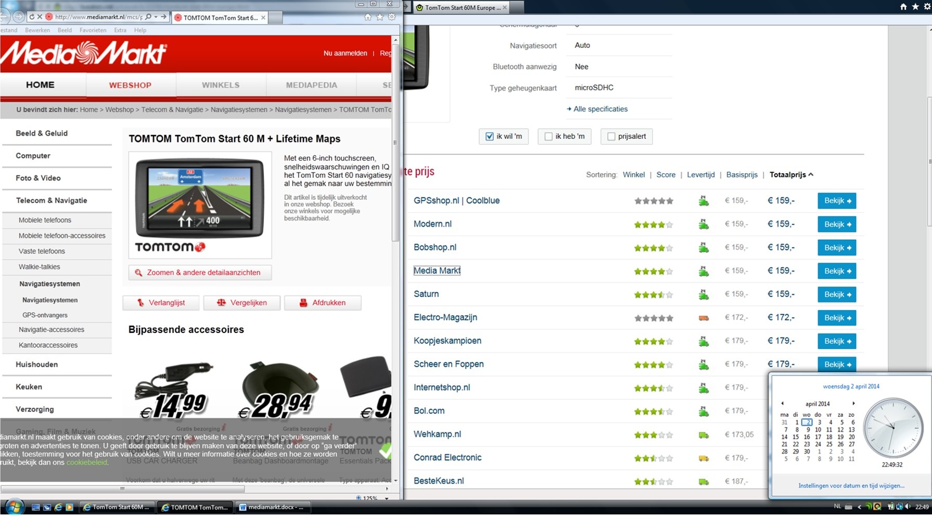This screenshot has width=932, height=518.
Task: Click the refresh icon in MediaMarkt address bar
Action: pos(32,17)
